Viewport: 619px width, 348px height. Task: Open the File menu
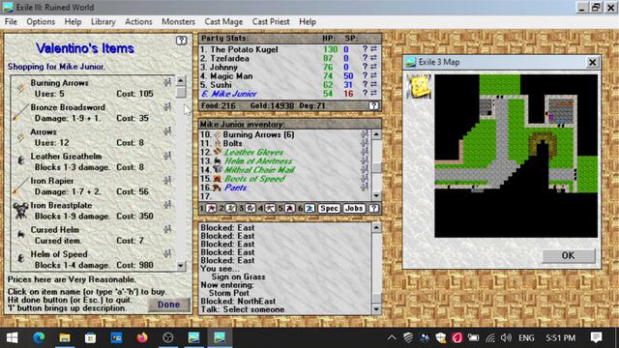coord(11,21)
